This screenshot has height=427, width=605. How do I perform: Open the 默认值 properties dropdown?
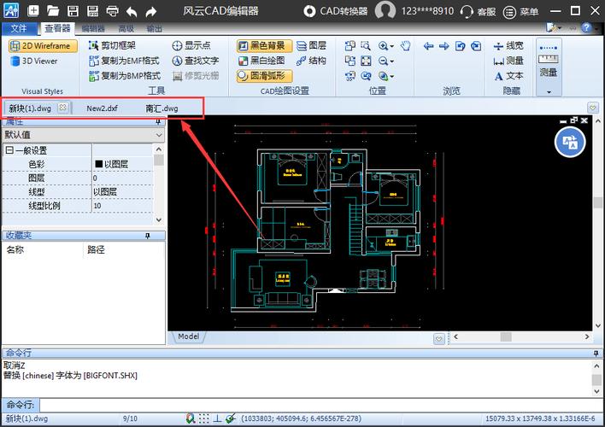click(82, 135)
